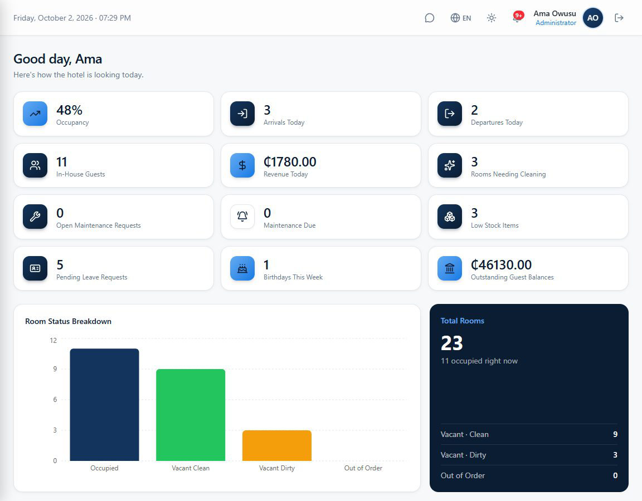The width and height of the screenshot is (642, 501).
Task: Click the Room Status Breakdown heading
Action: 69,321
